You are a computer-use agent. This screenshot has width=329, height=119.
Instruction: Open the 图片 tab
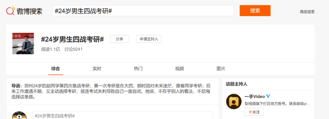coord(221,69)
